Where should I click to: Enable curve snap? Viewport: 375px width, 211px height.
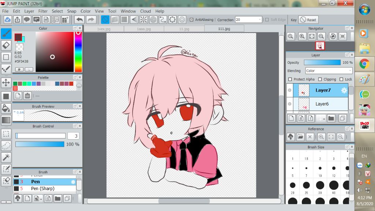point(163,20)
